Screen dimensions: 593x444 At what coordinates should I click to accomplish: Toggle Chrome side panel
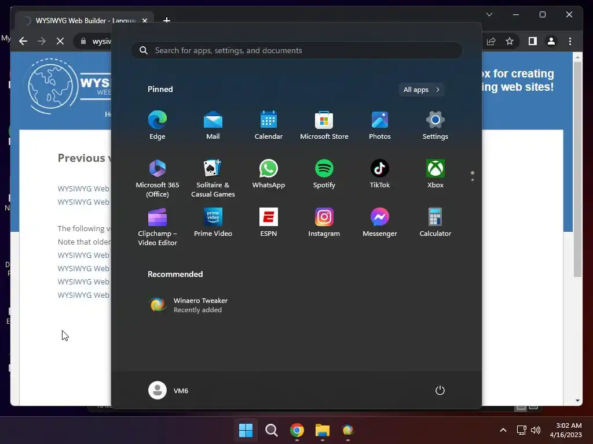(533, 41)
